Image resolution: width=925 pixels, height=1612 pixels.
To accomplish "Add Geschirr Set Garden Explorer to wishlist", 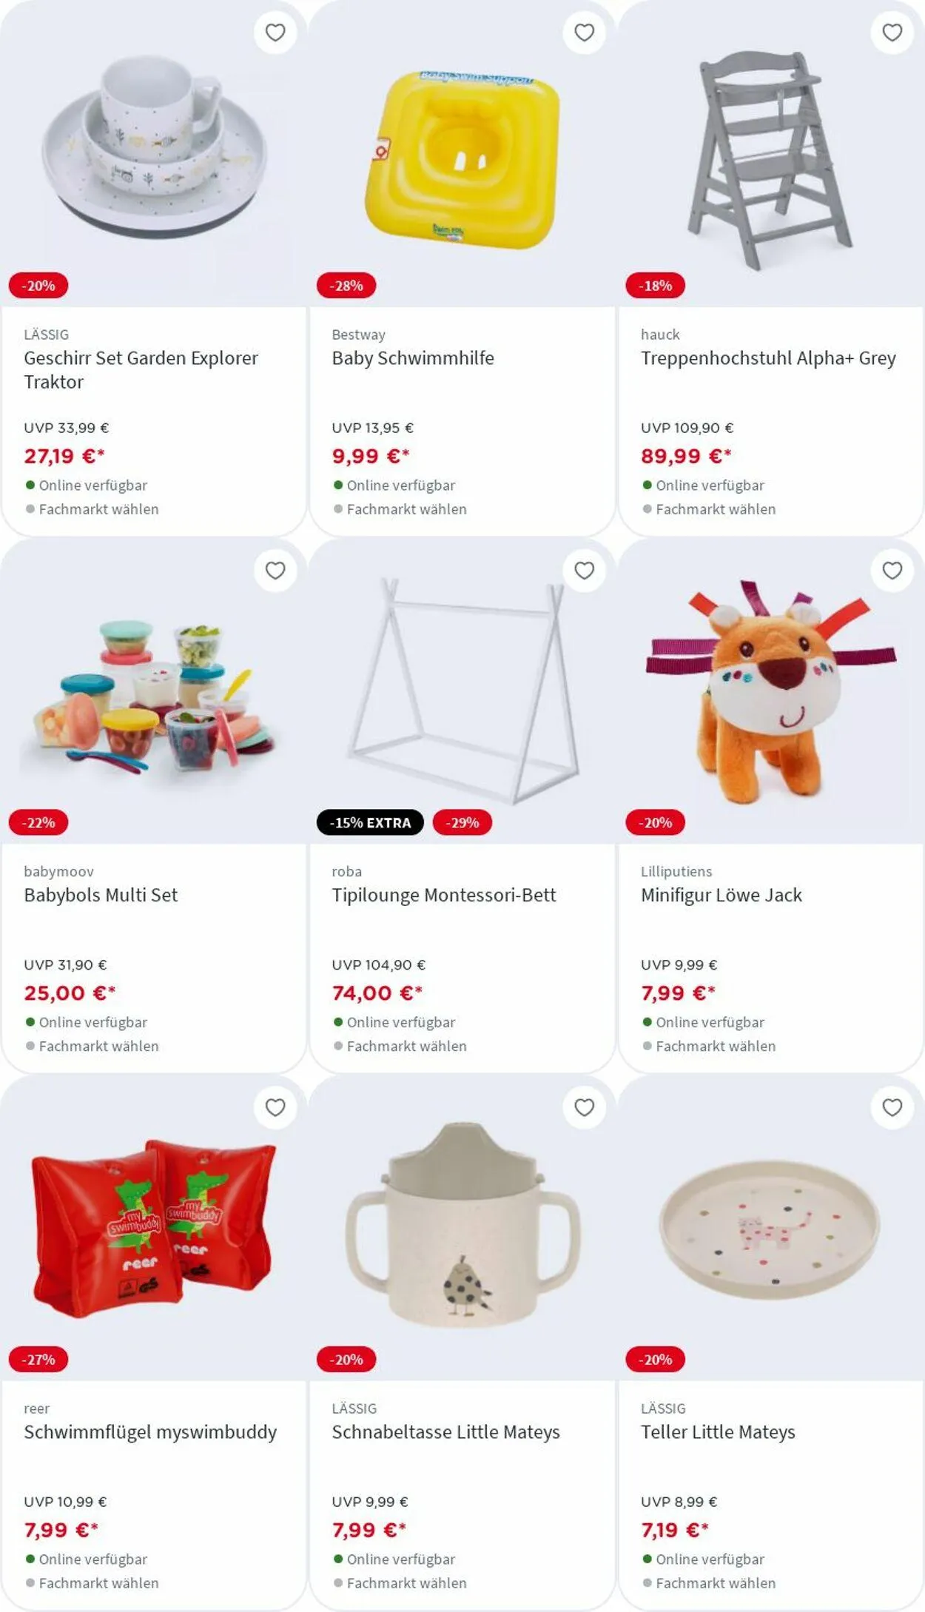I will click(275, 33).
